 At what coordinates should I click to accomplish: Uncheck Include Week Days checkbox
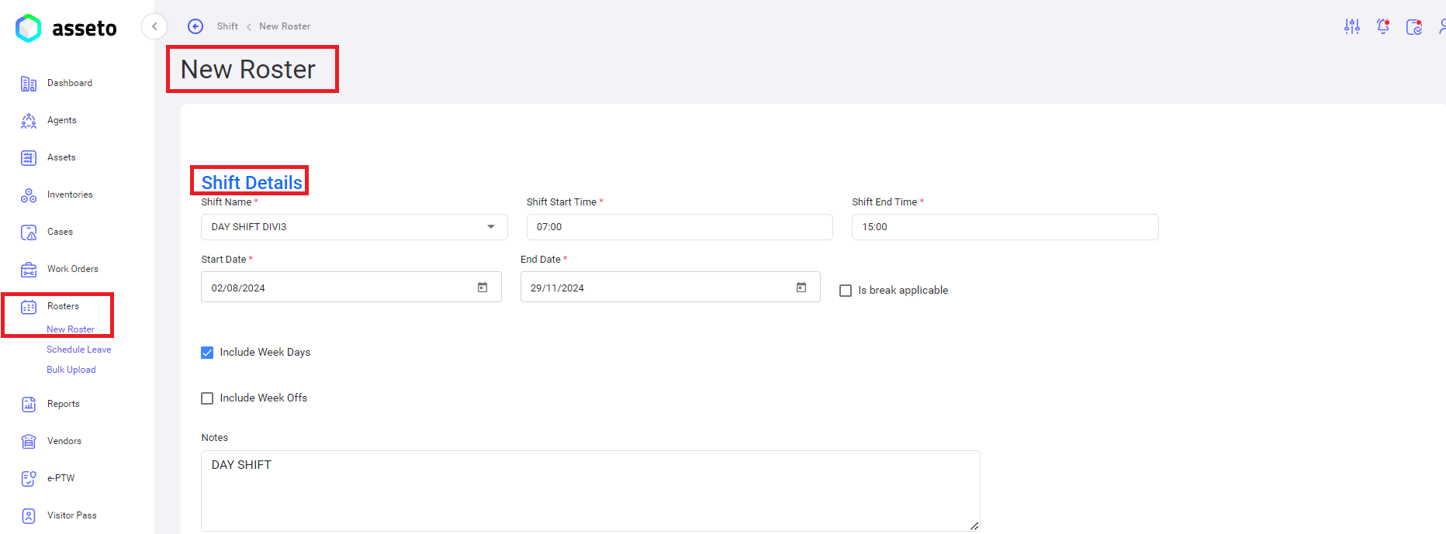pyautogui.click(x=207, y=353)
